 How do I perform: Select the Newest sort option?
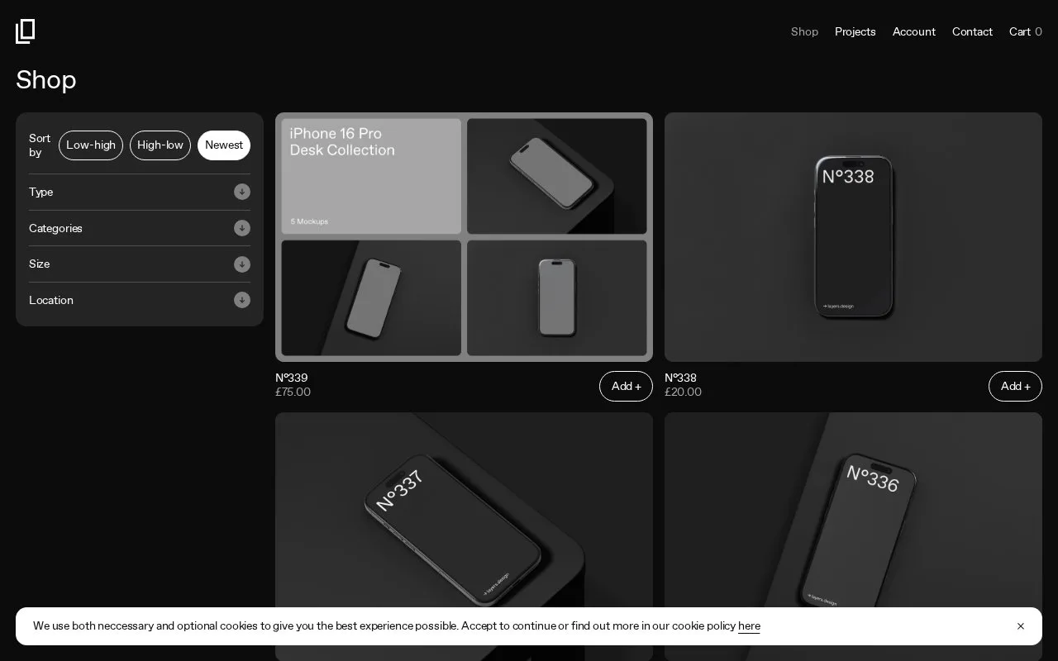pos(224,145)
